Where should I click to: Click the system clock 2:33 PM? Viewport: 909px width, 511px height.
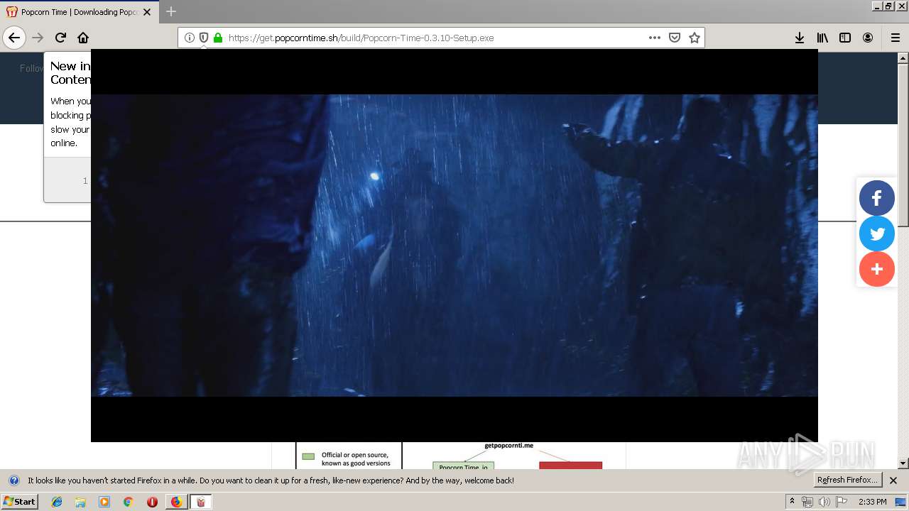(x=873, y=502)
